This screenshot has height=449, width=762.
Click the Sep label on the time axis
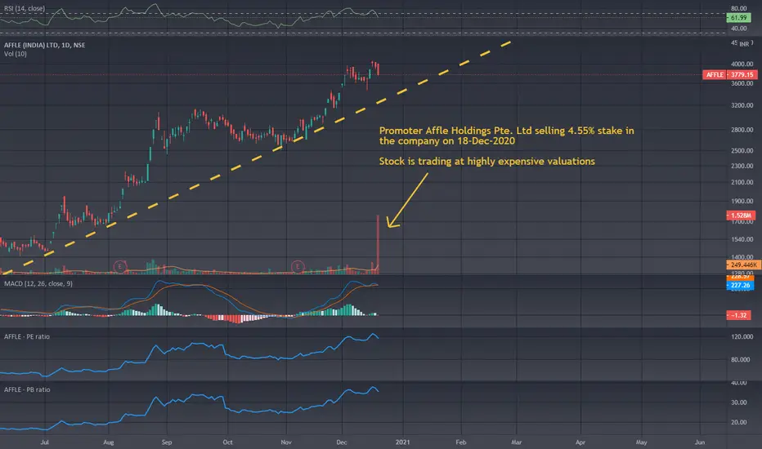(x=167, y=442)
